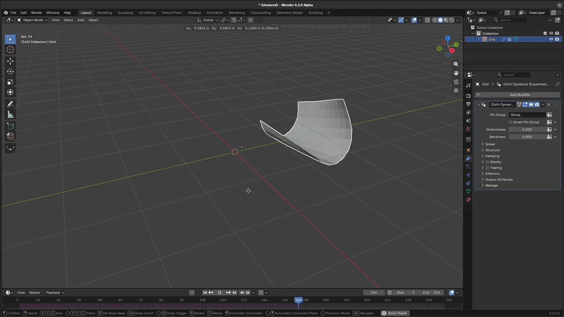Screen dimensions: 564x317
Task: Disable Grid object in renders
Action: pyautogui.click(x=557, y=39)
